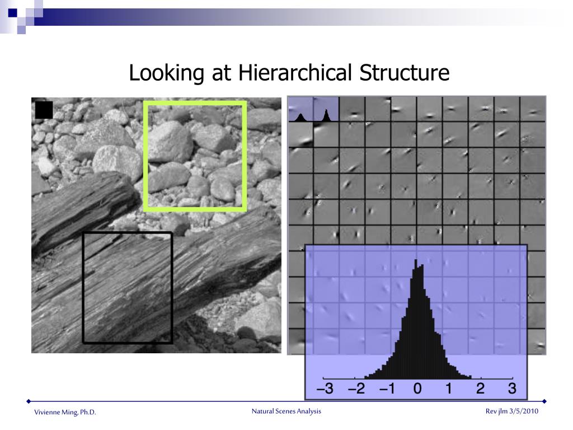
Task: Click the first small histogram tile in the grid
Action: tap(300, 109)
